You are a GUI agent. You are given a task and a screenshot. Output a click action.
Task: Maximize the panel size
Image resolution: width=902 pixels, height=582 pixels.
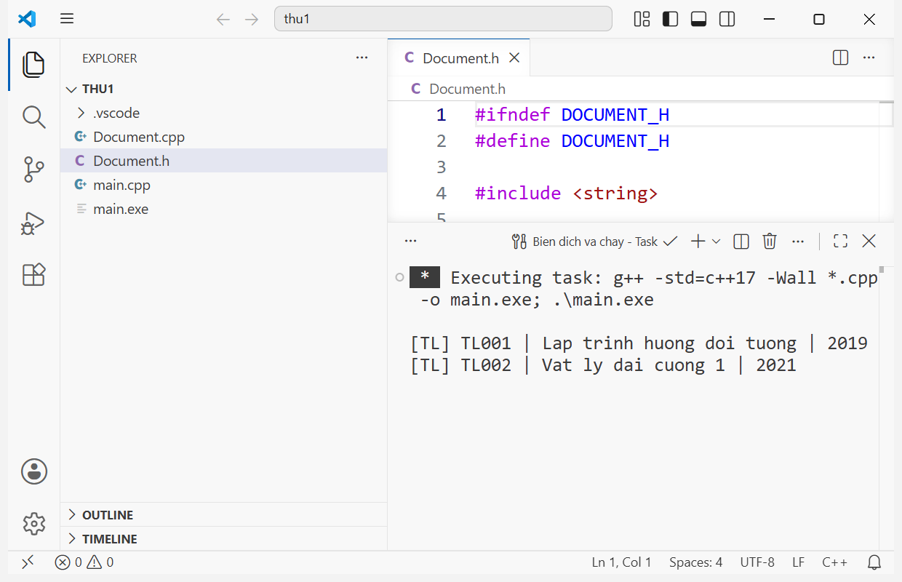coord(840,241)
